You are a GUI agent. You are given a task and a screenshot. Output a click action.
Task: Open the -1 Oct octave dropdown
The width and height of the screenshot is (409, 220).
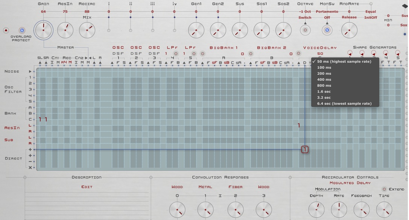pos(305,12)
